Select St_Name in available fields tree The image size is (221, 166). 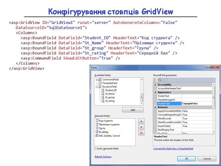point(110,94)
